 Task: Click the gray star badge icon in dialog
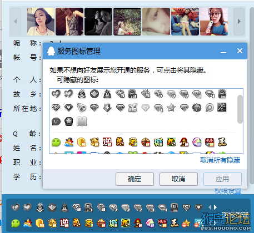pos(69,121)
